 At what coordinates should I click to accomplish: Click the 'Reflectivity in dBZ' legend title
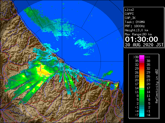(156, 86)
